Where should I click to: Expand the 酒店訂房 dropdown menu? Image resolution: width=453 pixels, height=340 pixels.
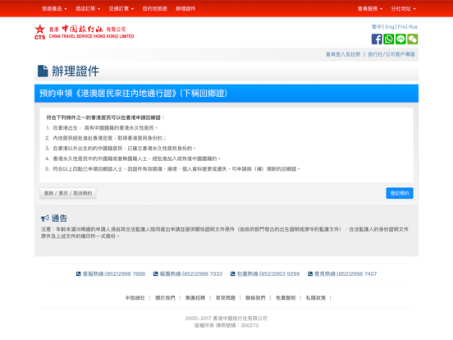click(x=88, y=9)
